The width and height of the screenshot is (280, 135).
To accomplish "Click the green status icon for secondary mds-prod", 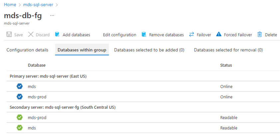I will point(20,117).
